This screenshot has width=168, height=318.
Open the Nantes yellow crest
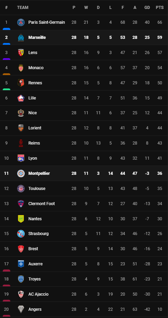[21, 219]
